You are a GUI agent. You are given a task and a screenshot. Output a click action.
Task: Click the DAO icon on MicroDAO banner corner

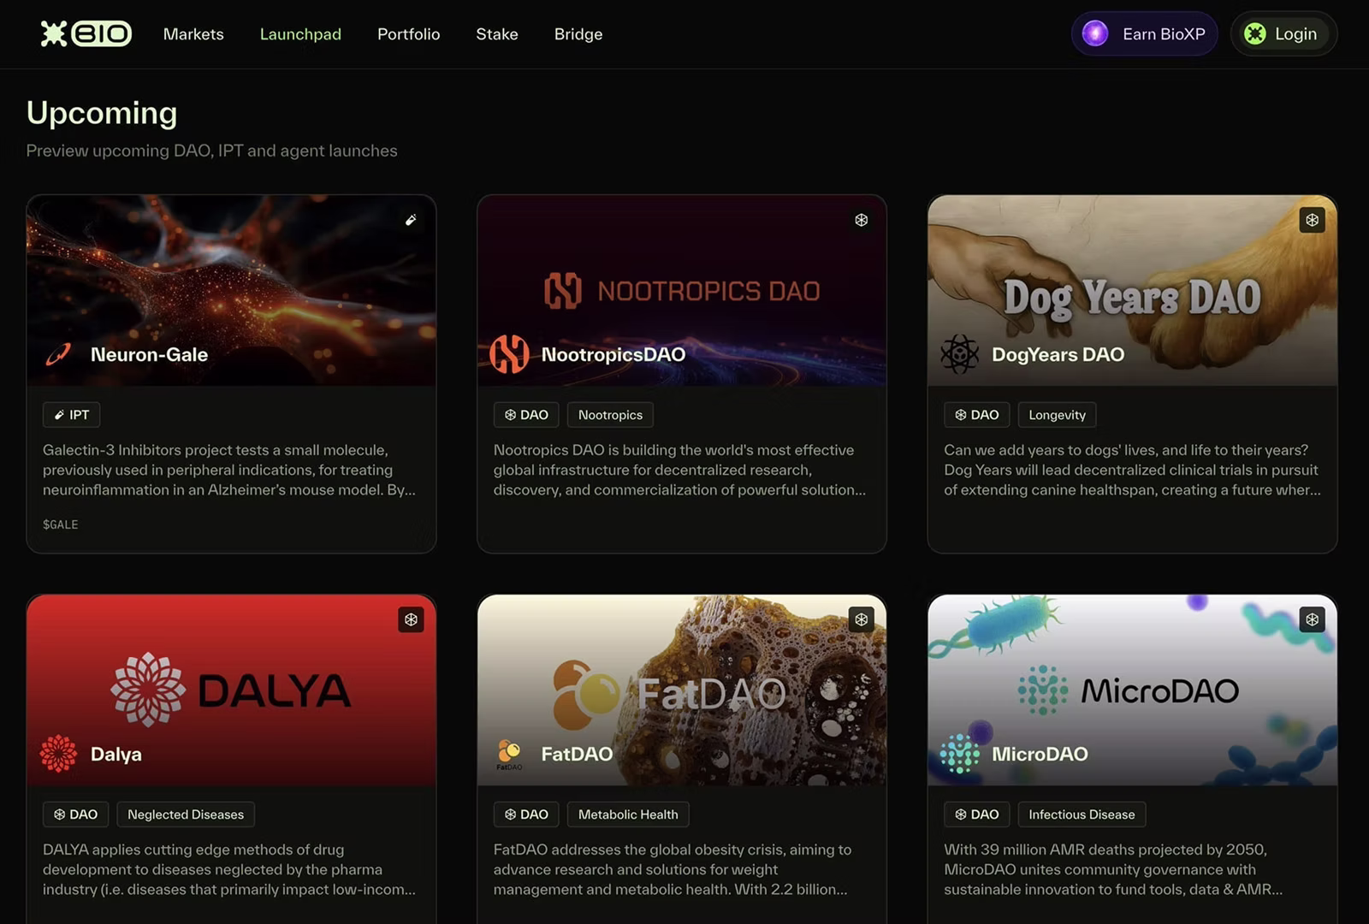tap(1312, 619)
